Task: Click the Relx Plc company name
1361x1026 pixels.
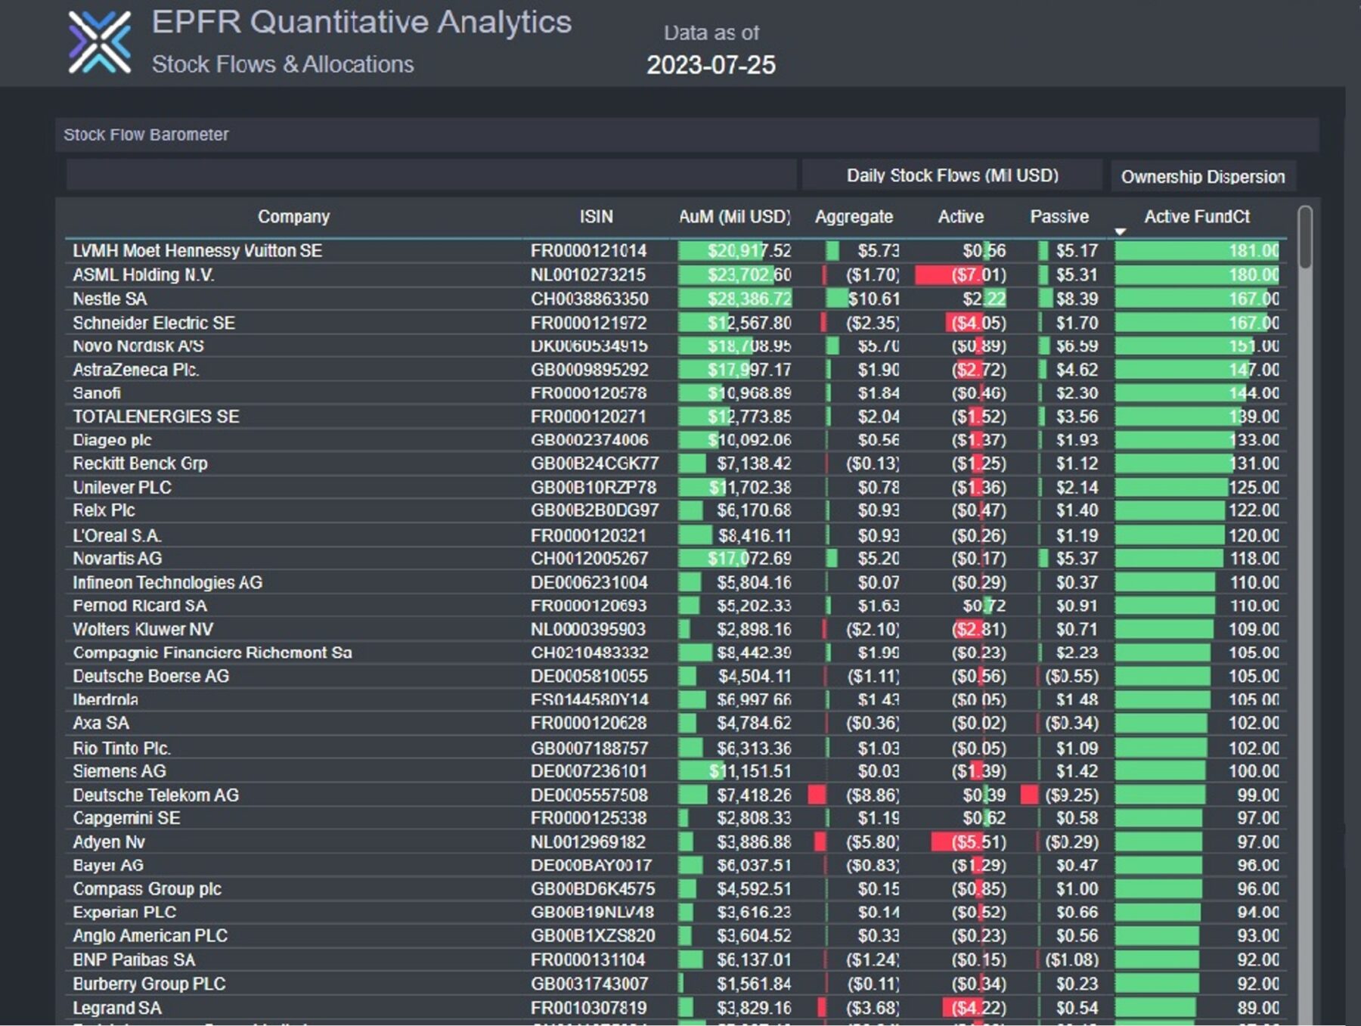Action: [104, 510]
